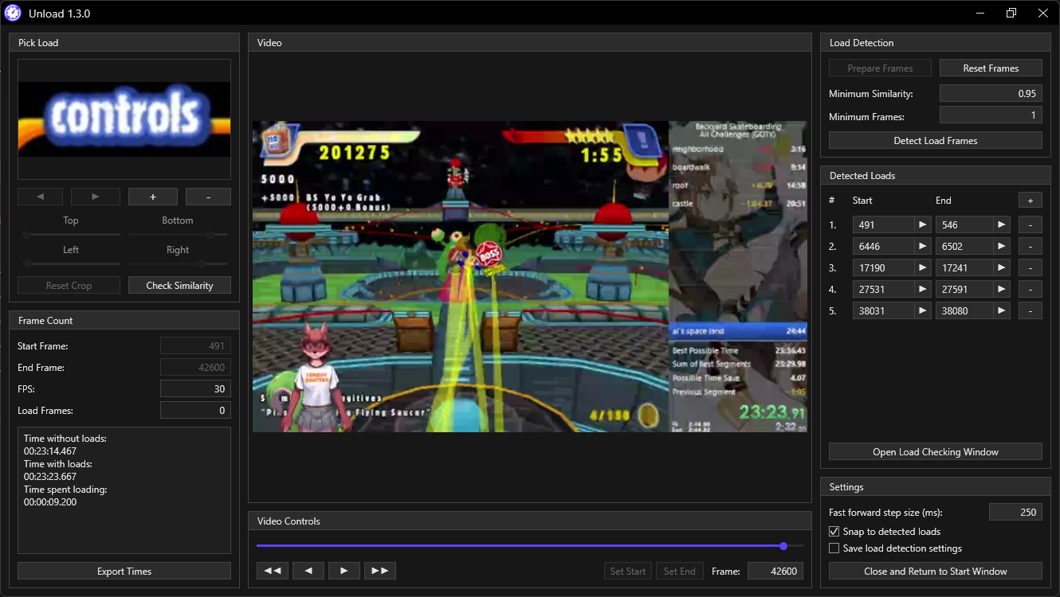Image resolution: width=1060 pixels, height=597 pixels.
Task: Click the Unload app logo icon
Action: point(13,13)
